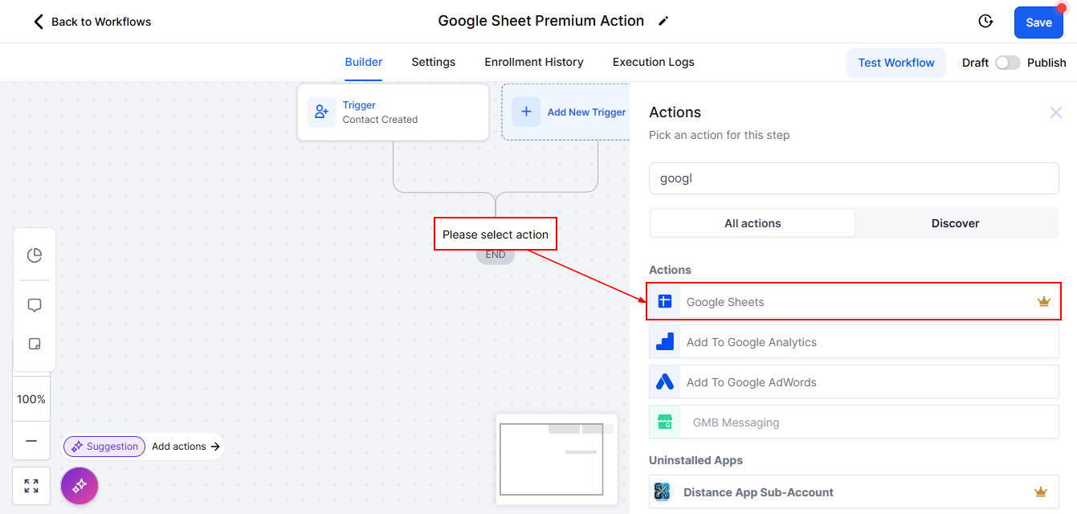Open the stats pie chart icon
Screen dimensions: 1077x514
tap(34, 255)
